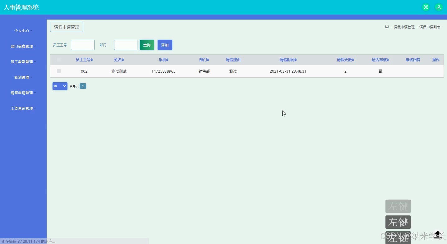
Task: Check the select-all checkbox in table header
Action: click(x=59, y=60)
